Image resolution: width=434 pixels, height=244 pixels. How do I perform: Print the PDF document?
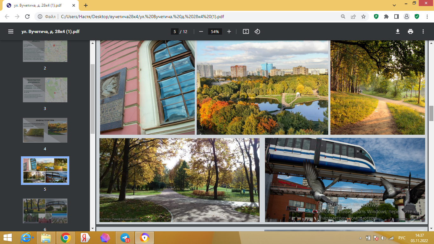[x=410, y=31]
